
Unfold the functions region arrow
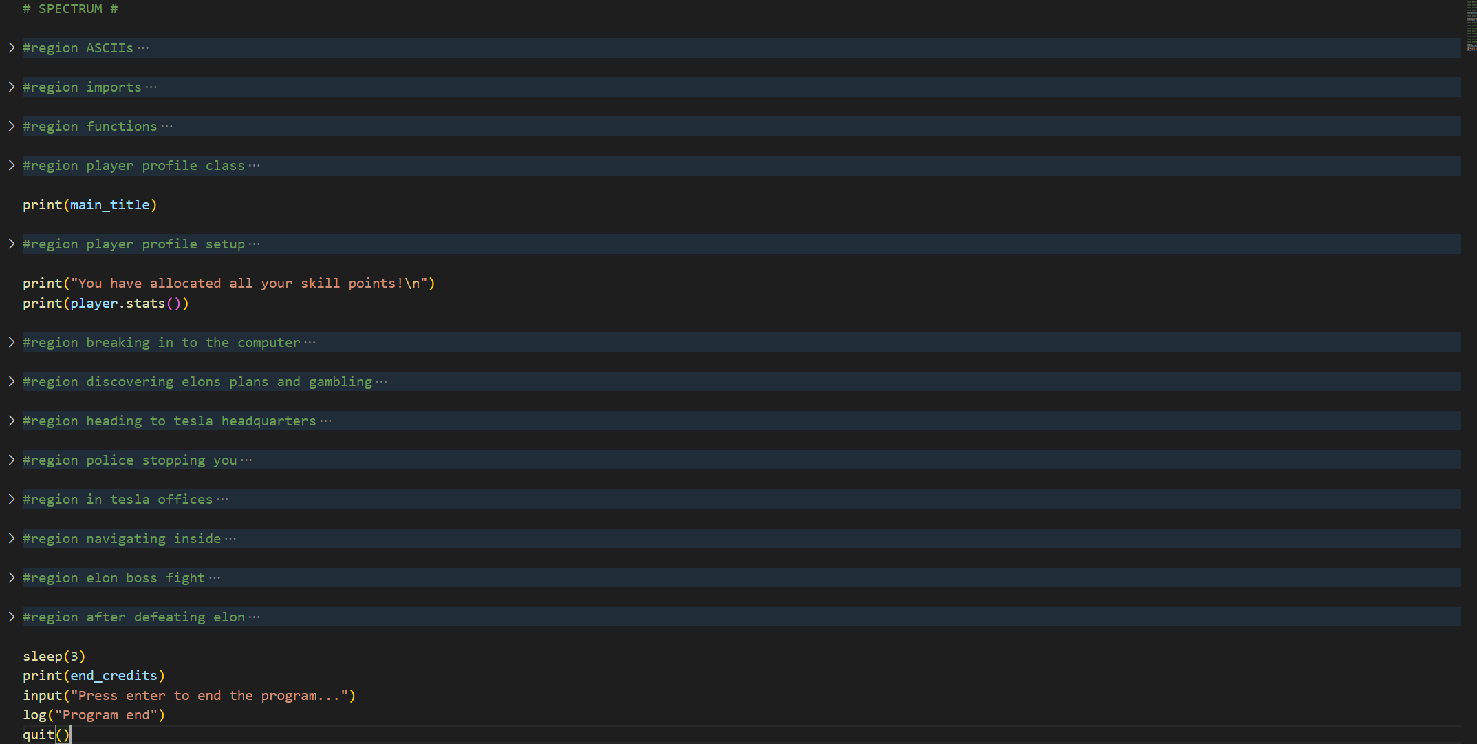pyautogui.click(x=12, y=126)
